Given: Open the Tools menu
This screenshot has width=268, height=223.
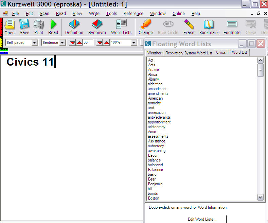Looking at the screenshot, I should point(112,14).
